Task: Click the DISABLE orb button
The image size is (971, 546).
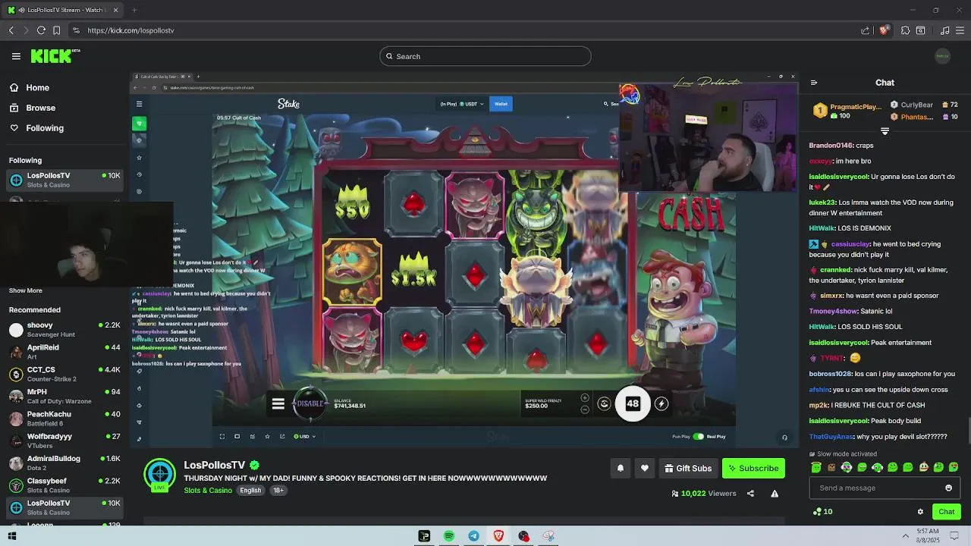Action: 310,403
